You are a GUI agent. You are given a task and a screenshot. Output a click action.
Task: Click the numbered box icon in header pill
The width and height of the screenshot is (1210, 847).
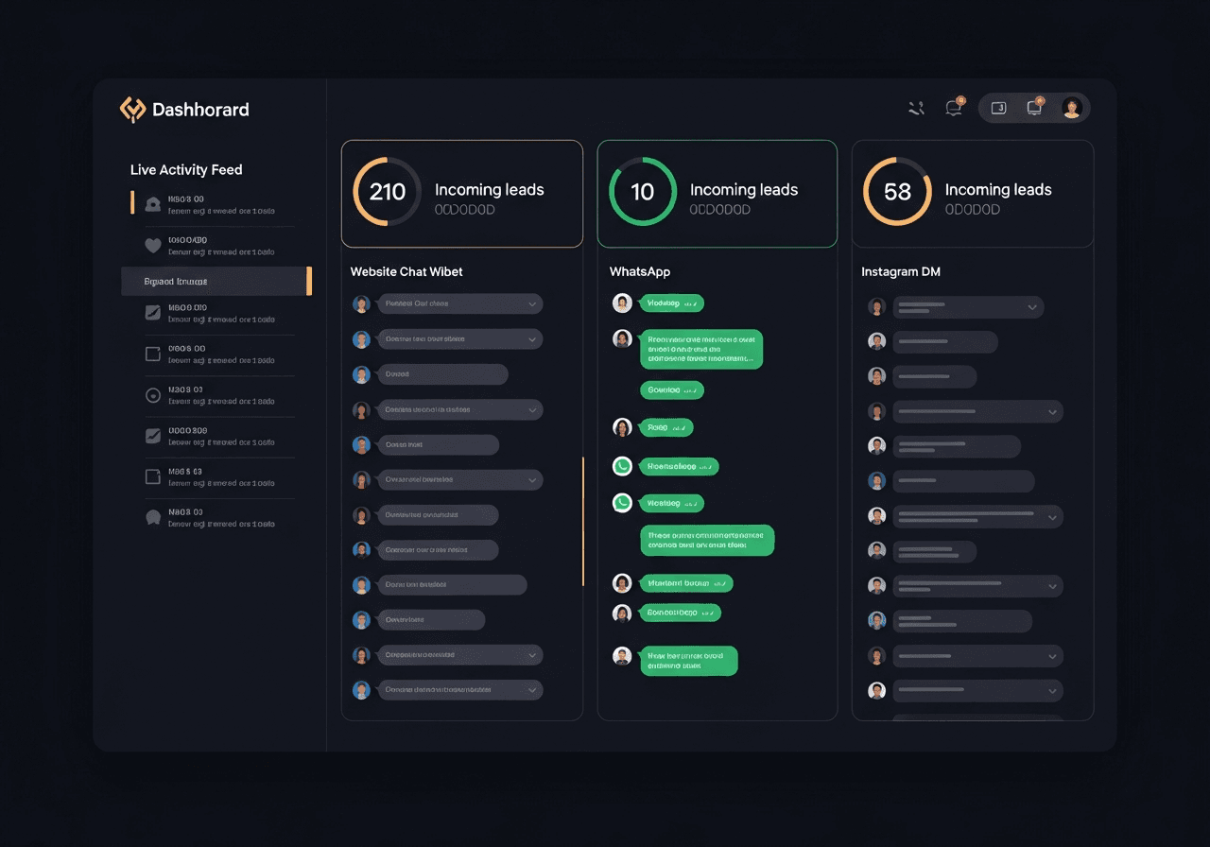tap(998, 108)
